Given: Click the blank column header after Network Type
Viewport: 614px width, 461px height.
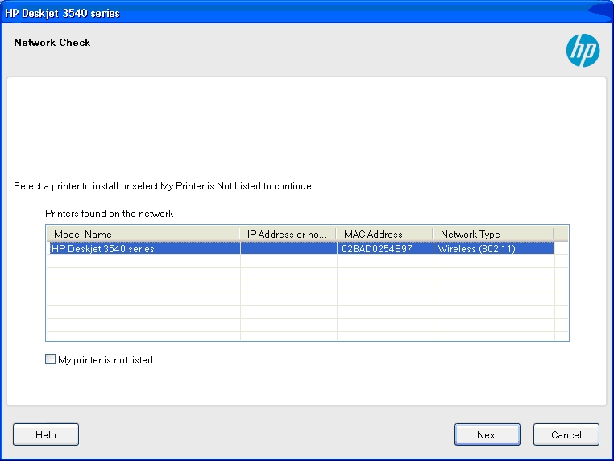Looking at the screenshot, I should (561, 235).
